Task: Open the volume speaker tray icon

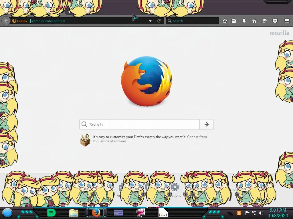Action: coord(261,213)
